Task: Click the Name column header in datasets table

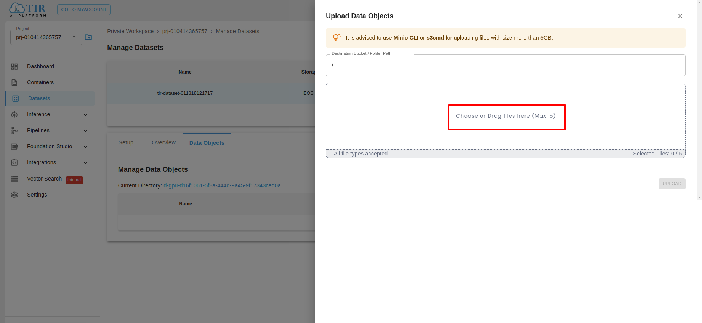Action: click(185, 72)
